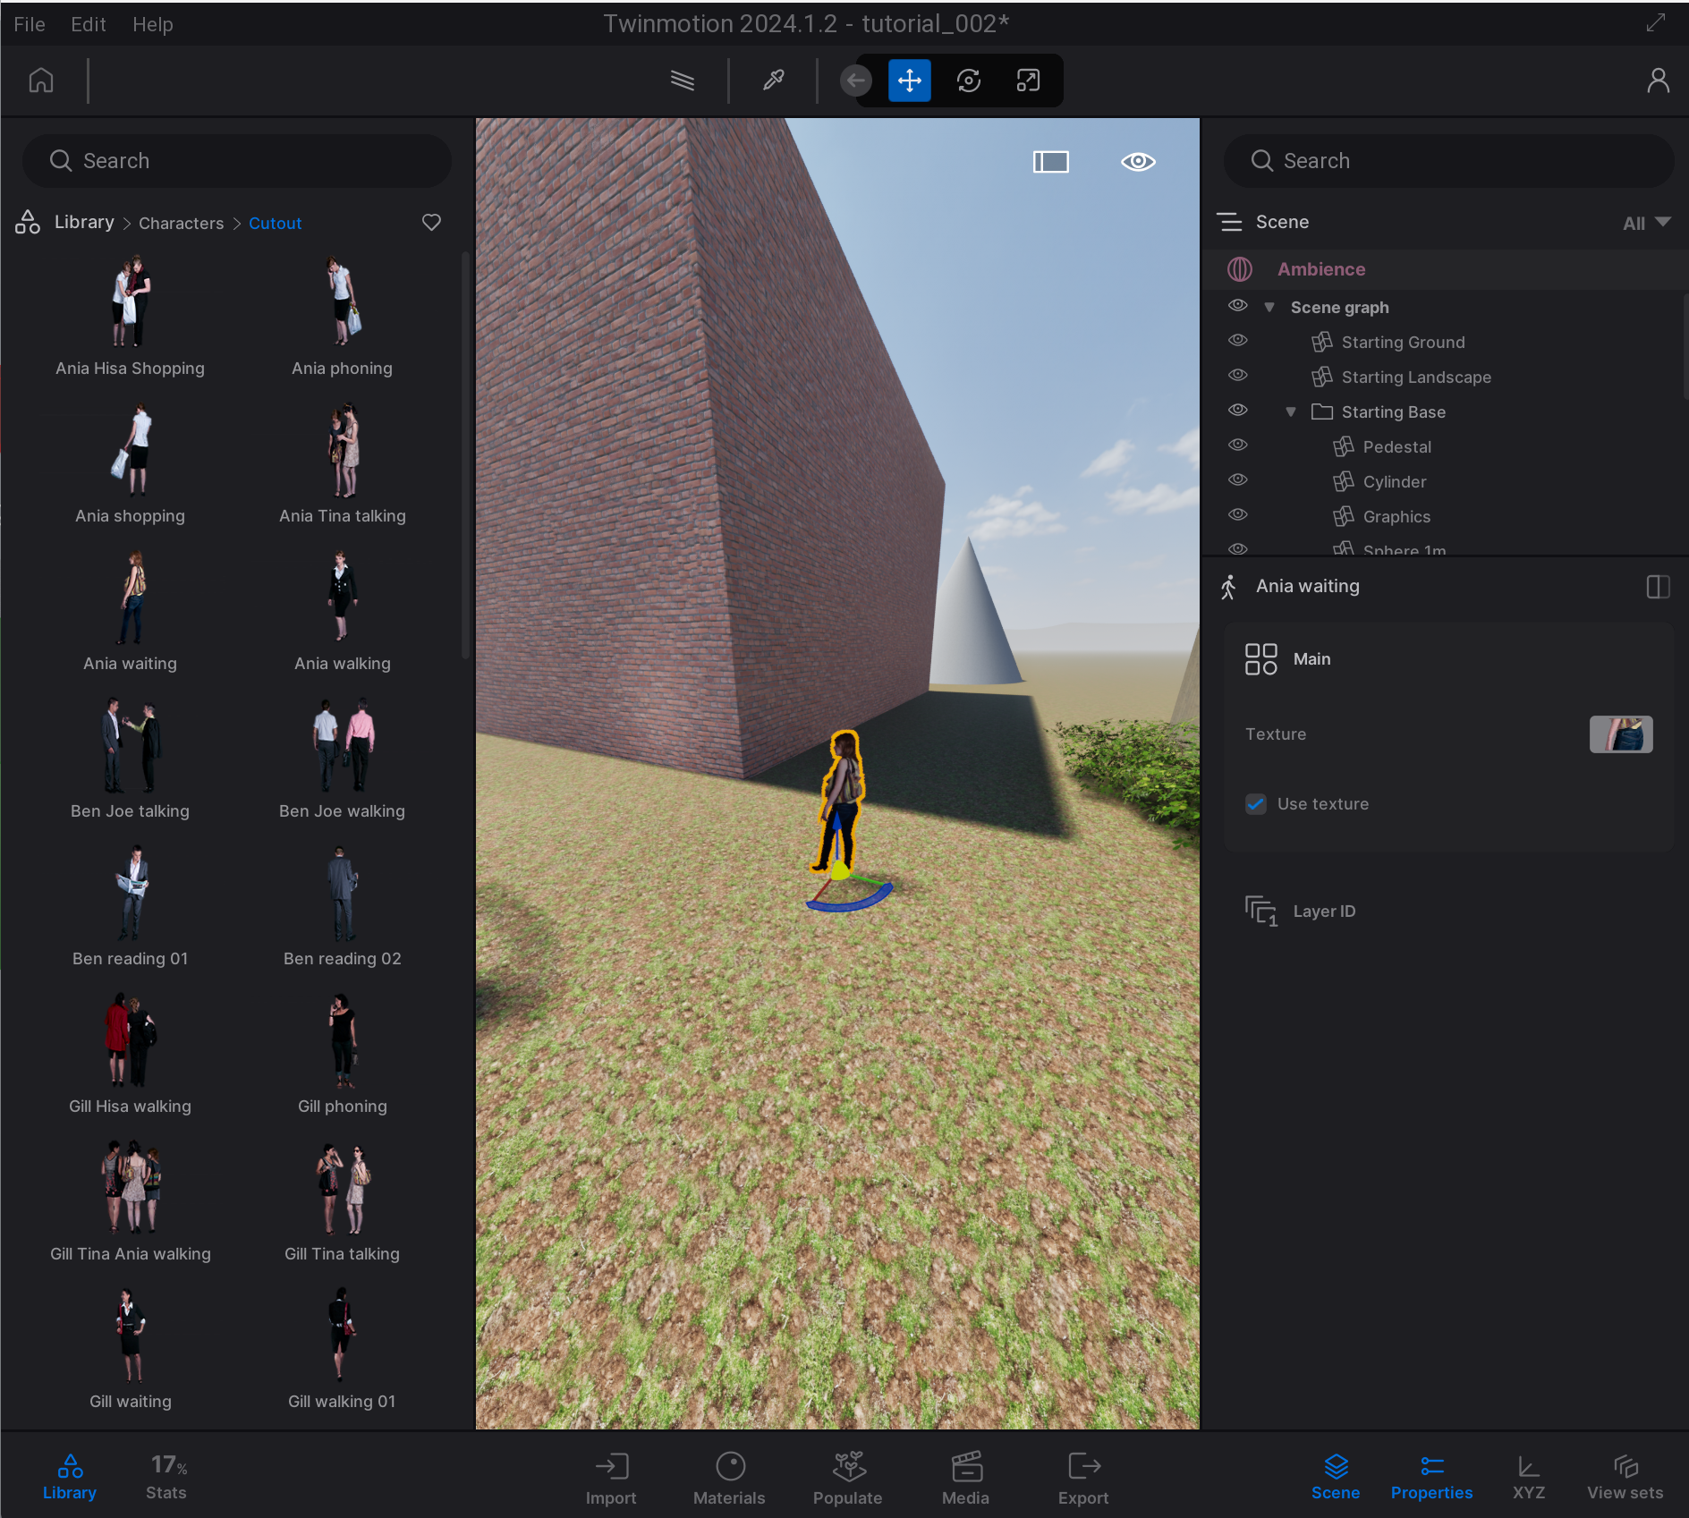The image size is (1689, 1518).
Task: Open the Edit menu
Action: (88, 24)
